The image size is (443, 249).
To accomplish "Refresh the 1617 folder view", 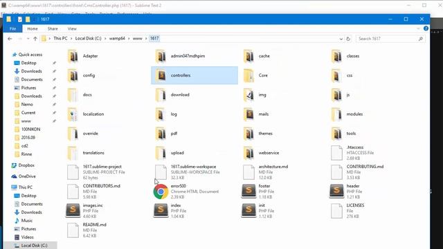I will pyautogui.click(x=348, y=39).
